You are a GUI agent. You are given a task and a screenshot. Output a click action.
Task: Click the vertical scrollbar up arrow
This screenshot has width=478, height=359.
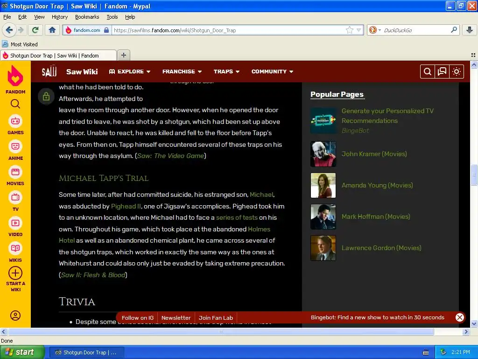click(474, 65)
